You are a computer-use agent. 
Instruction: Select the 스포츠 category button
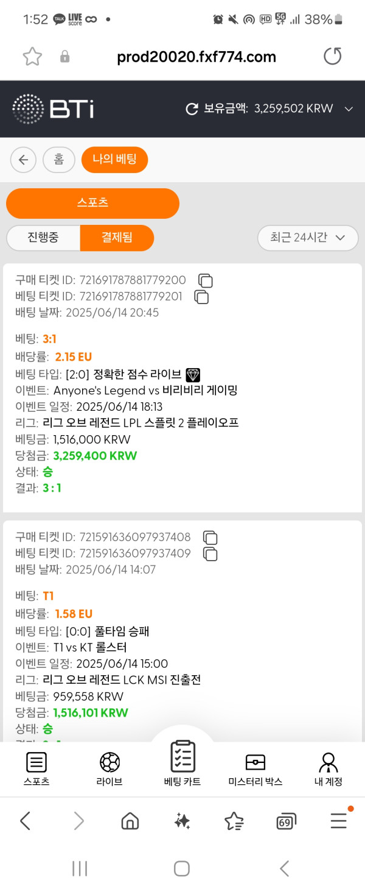click(92, 204)
